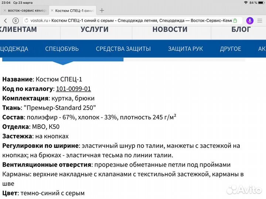Screen dimensions: 266x199
Task: Close the восток-сервис кемерово tab
Action: pos(4,11)
